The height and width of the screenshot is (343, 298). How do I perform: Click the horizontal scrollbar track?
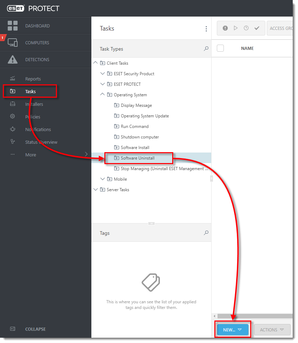(x=255, y=316)
